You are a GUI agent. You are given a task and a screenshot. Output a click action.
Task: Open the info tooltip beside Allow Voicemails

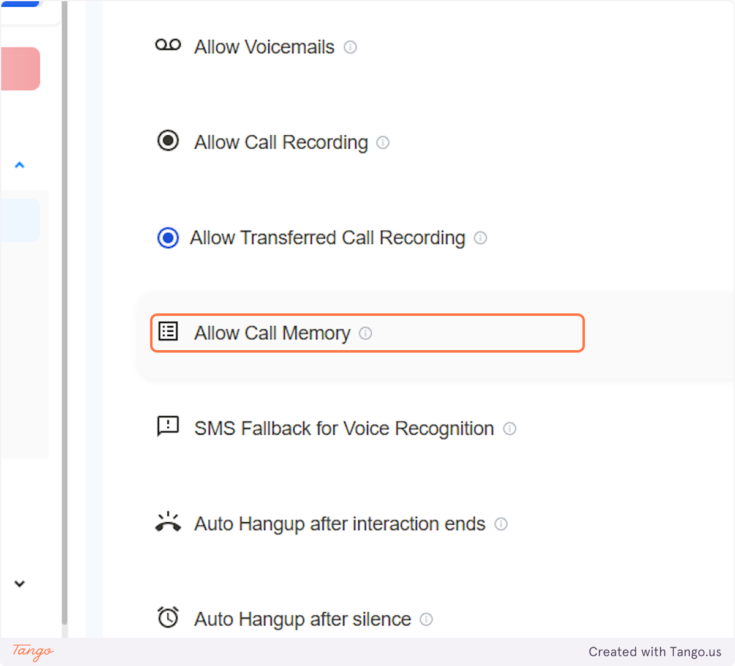350,47
